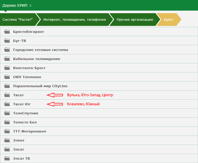This screenshot has height=163, width=198.
Task: Click the folder icon beside Твсат Юг
Action: [x=7, y=104]
